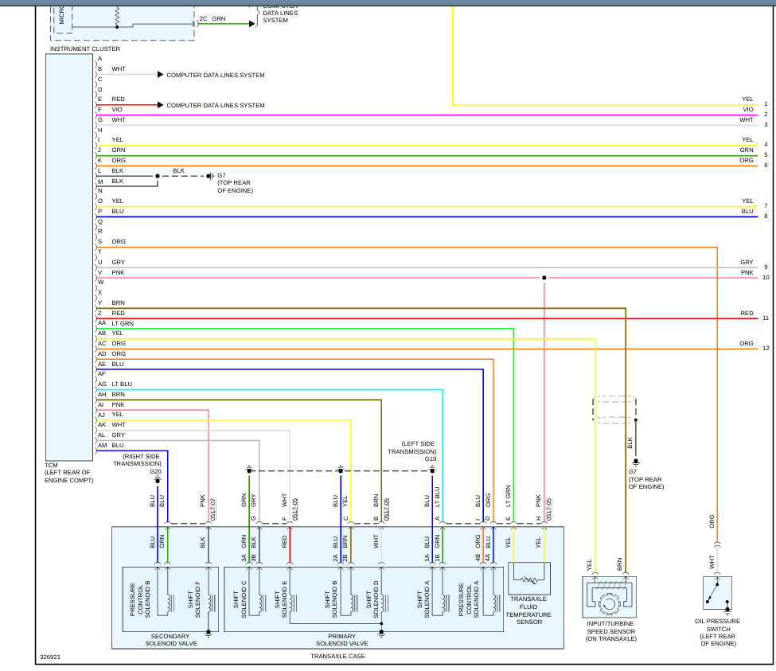The height and width of the screenshot is (671, 776).
Task: Select the input/turbine speed sensor symbol
Action: click(609, 602)
